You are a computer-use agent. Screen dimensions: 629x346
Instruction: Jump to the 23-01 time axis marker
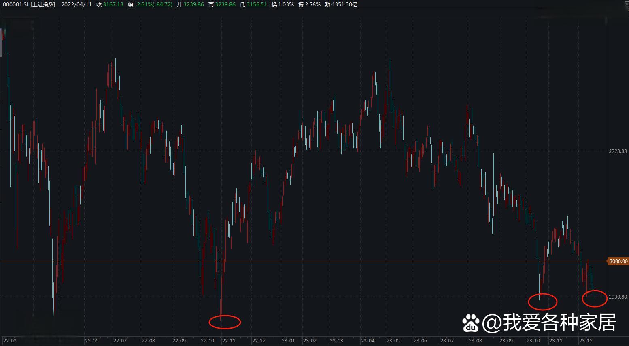[x=289, y=341]
